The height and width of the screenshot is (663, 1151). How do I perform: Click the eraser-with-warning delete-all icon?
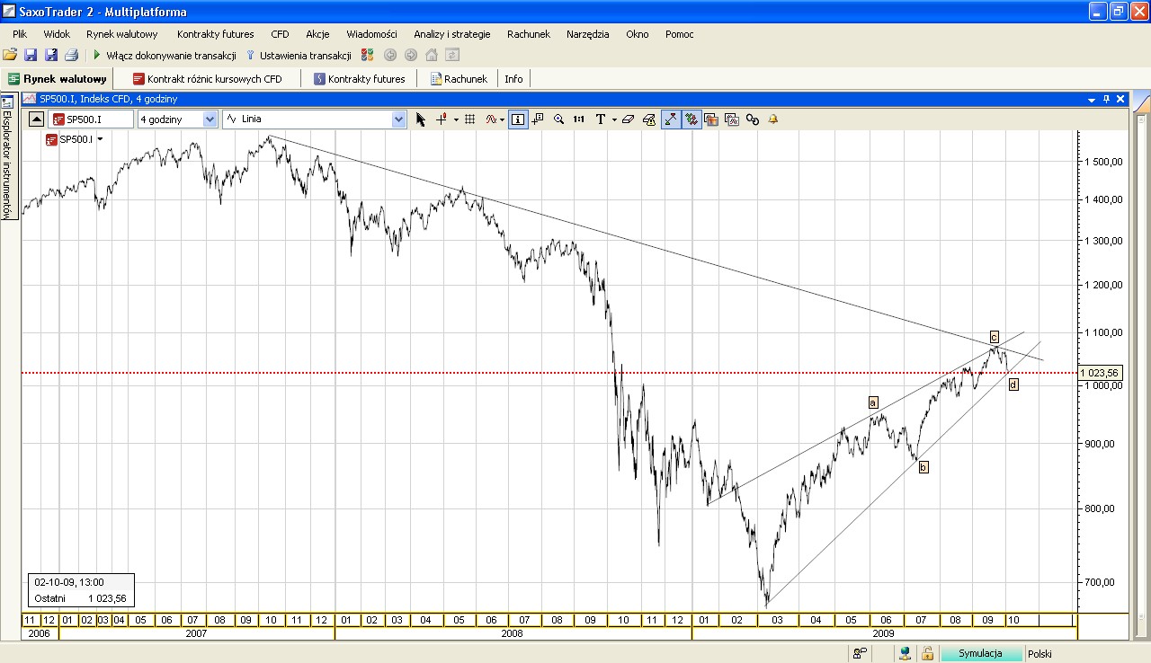pos(648,119)
